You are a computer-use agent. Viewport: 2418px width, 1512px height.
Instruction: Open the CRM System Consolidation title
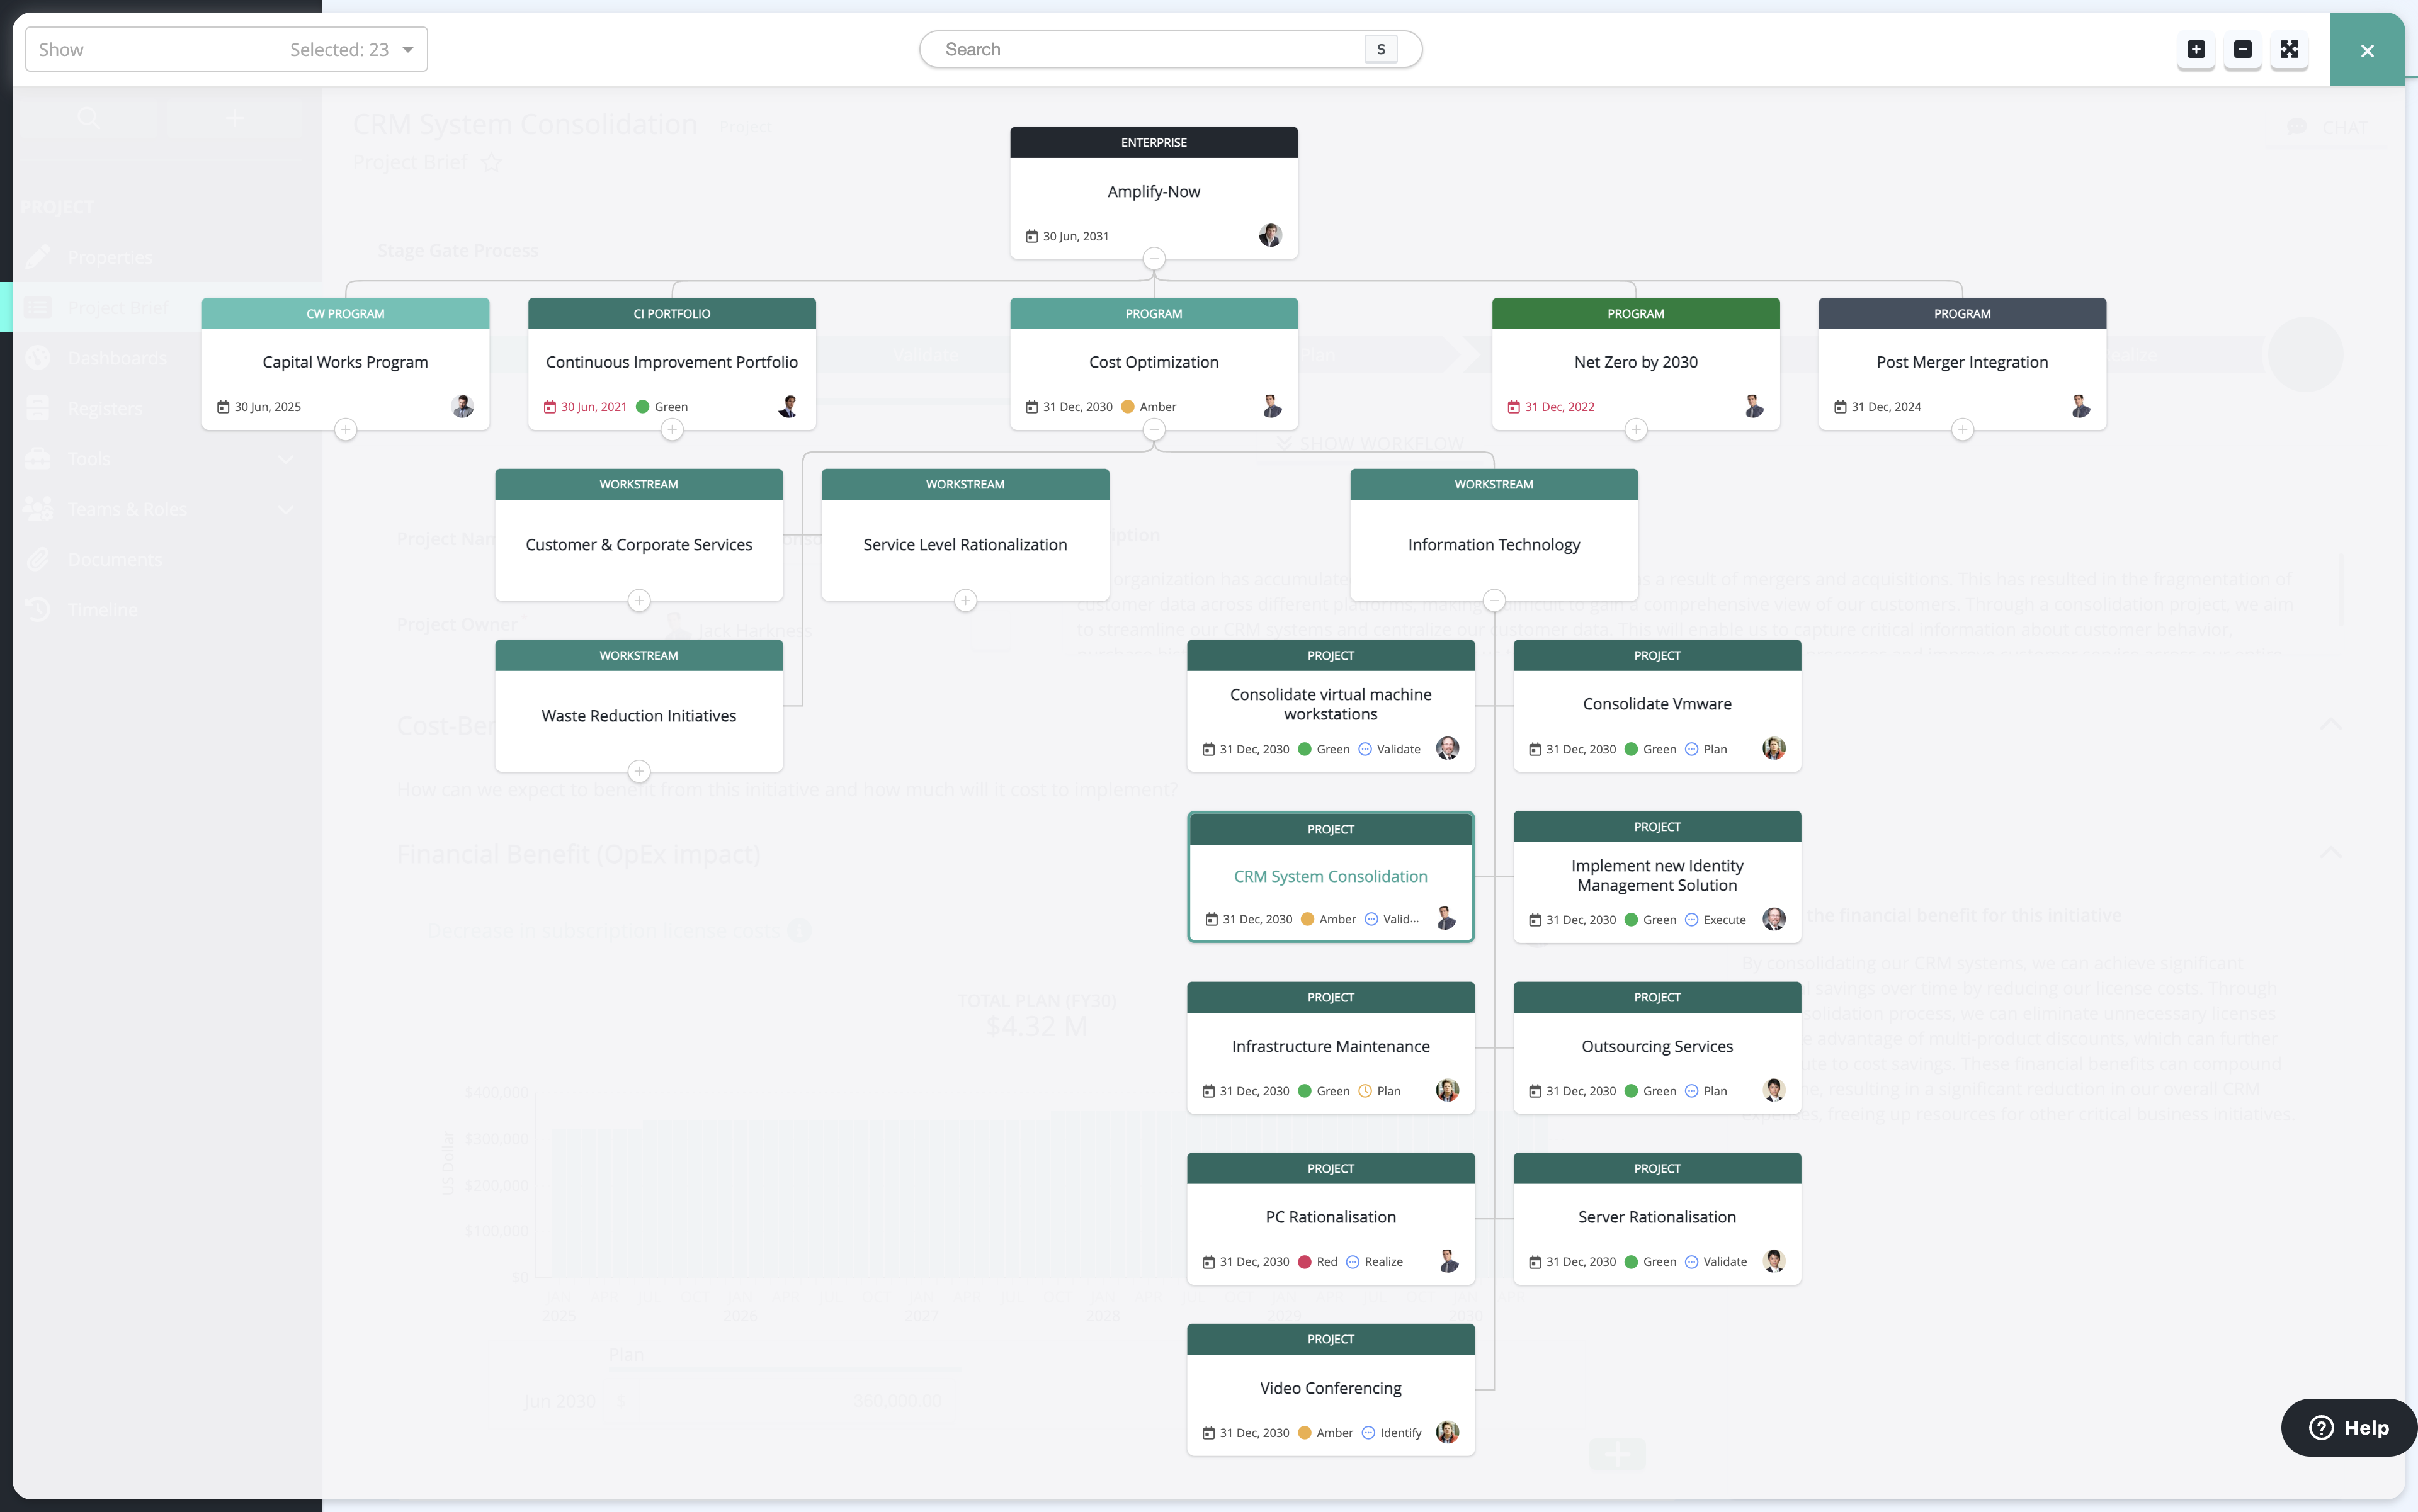coord(1331,876)
